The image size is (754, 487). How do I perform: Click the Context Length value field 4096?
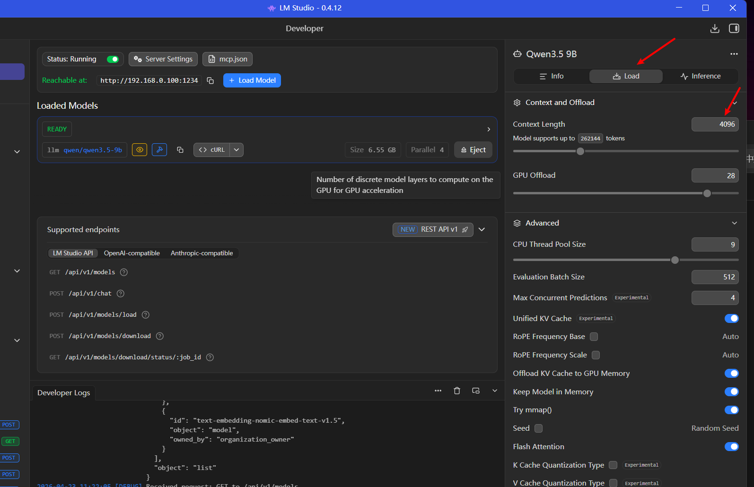(715, 124)
